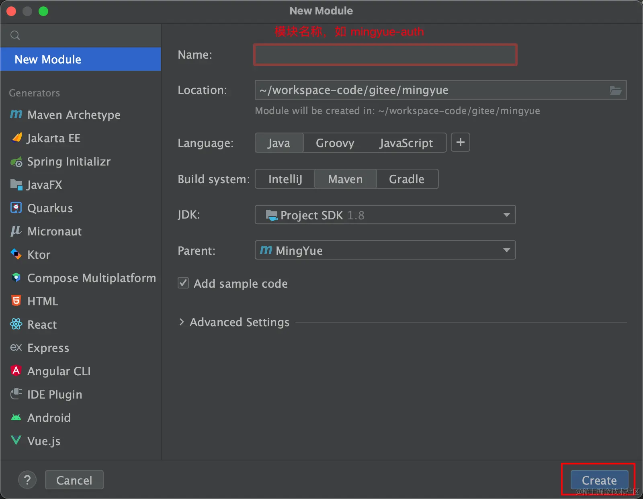Select the Android generator label

pos(49,418)
